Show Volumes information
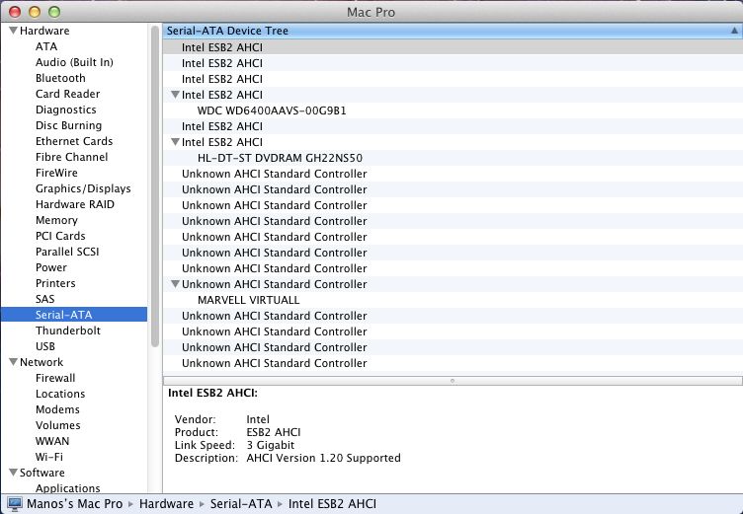Image resolution: width=743 pixels, height=514 pixels. (58, 425)
